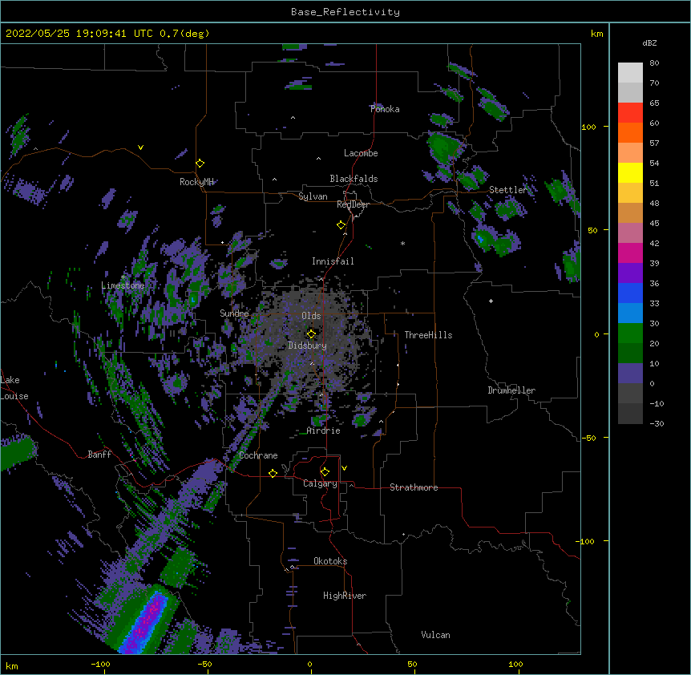Select the 36 dBZ blue color swatch

(630, 293)
